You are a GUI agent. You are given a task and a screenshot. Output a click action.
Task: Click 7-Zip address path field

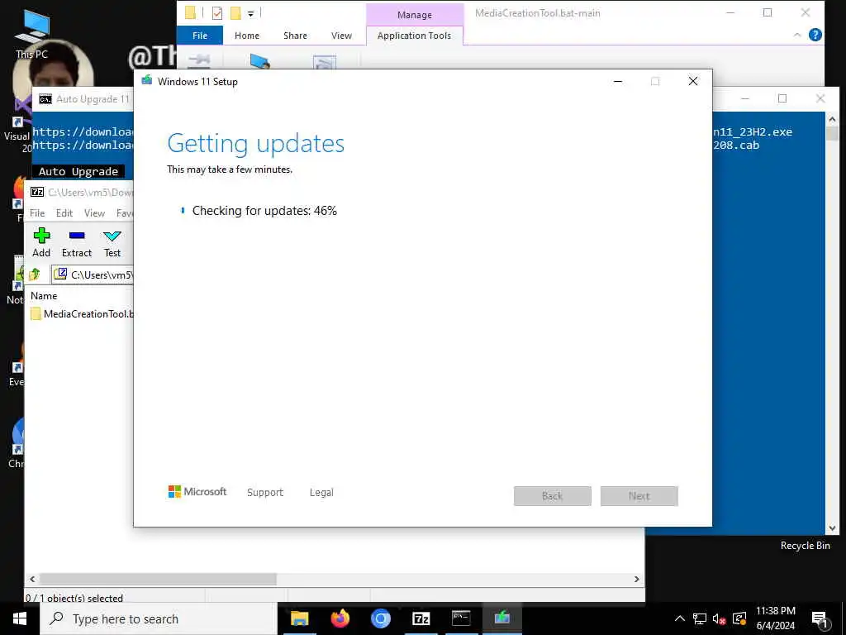click(x=93, y=275)
